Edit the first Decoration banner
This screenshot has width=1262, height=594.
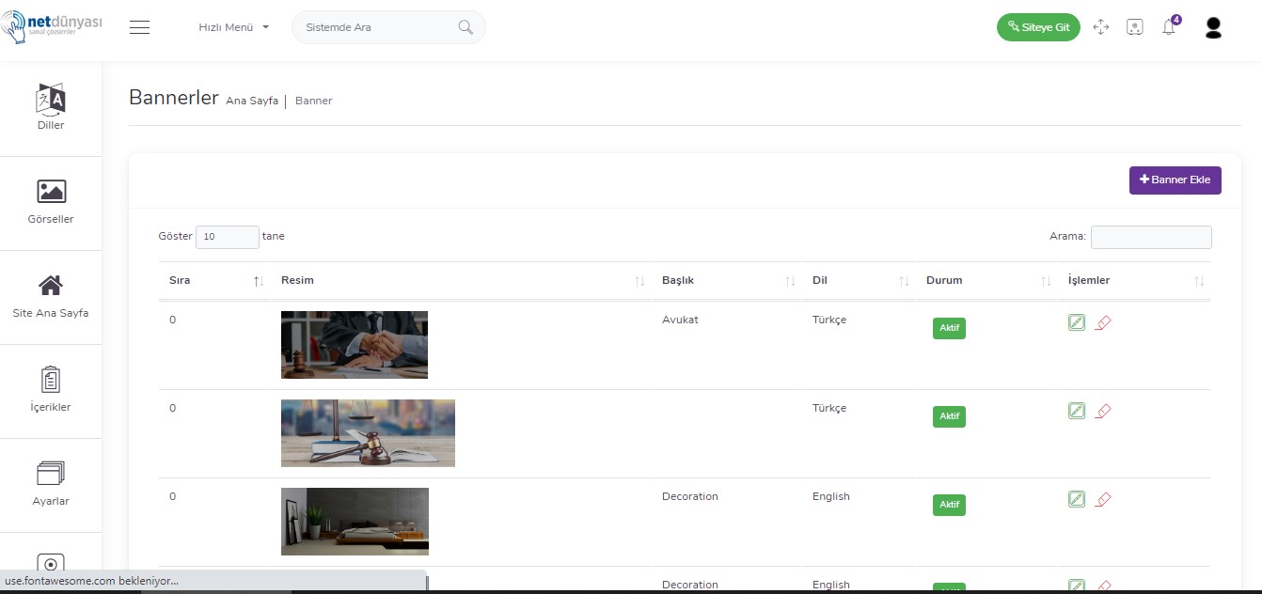pos(1077,499)
